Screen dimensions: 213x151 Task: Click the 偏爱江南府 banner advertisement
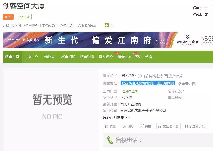click(x=107, y=40)
